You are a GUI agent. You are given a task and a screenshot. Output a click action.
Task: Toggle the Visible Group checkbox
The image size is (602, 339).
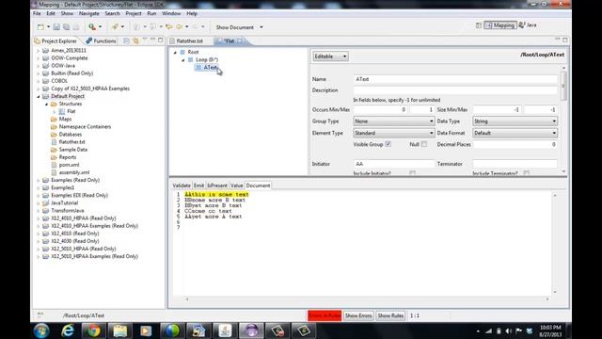click(x=388, y=144)
